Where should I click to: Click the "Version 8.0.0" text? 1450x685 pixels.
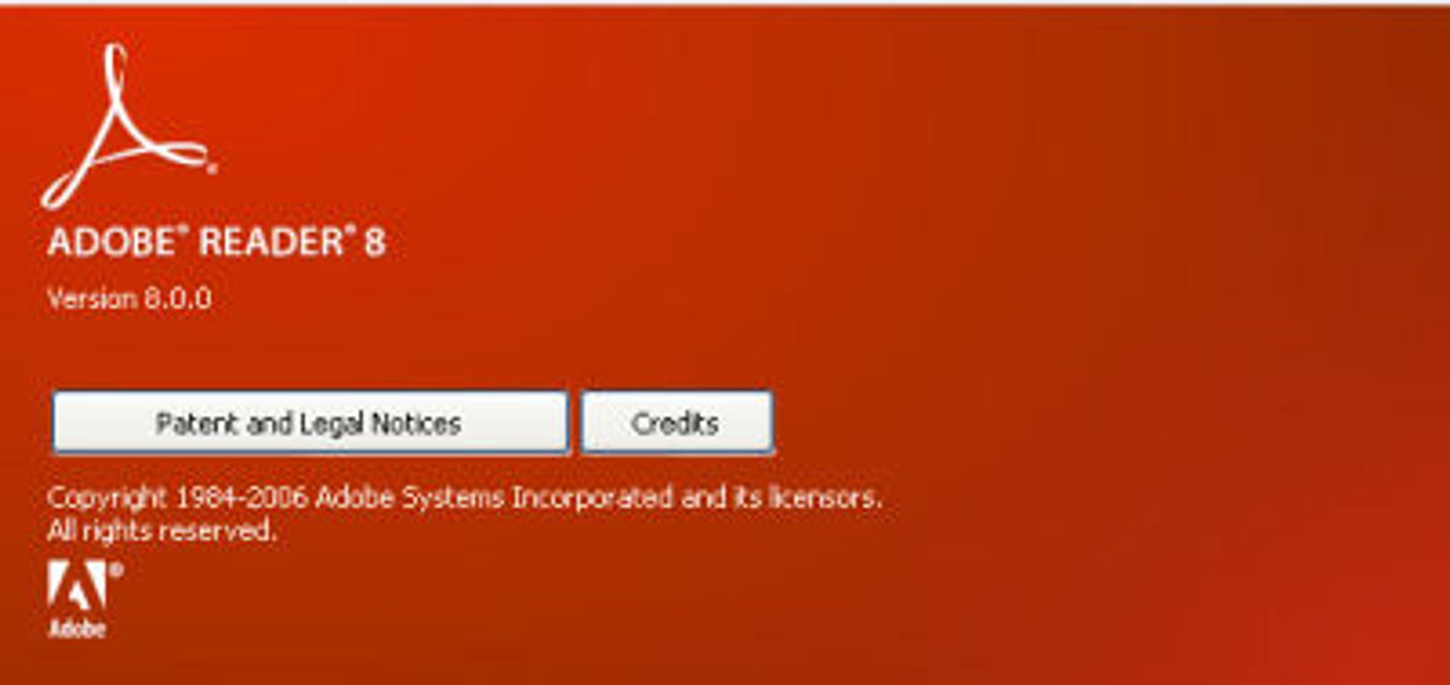[129, 299]
